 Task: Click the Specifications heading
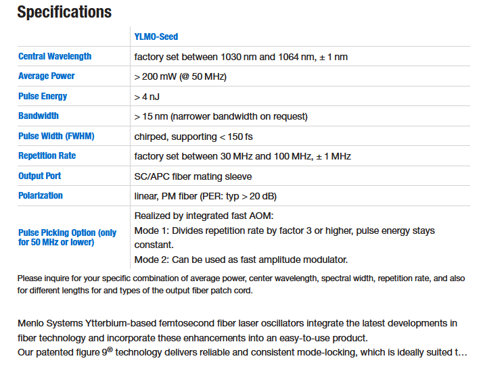point(64,12)
